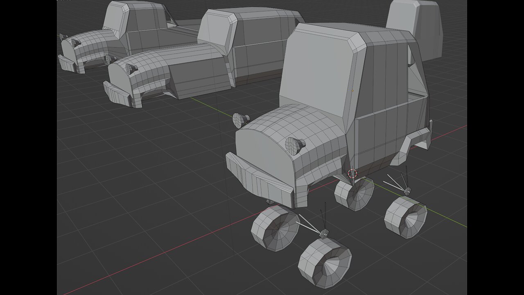
Task: Select the middle truck's front bumper
Action: click(x=118, y=95)
